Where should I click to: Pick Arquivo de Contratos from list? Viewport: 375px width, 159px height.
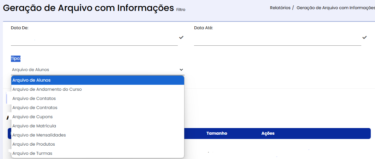98,108
